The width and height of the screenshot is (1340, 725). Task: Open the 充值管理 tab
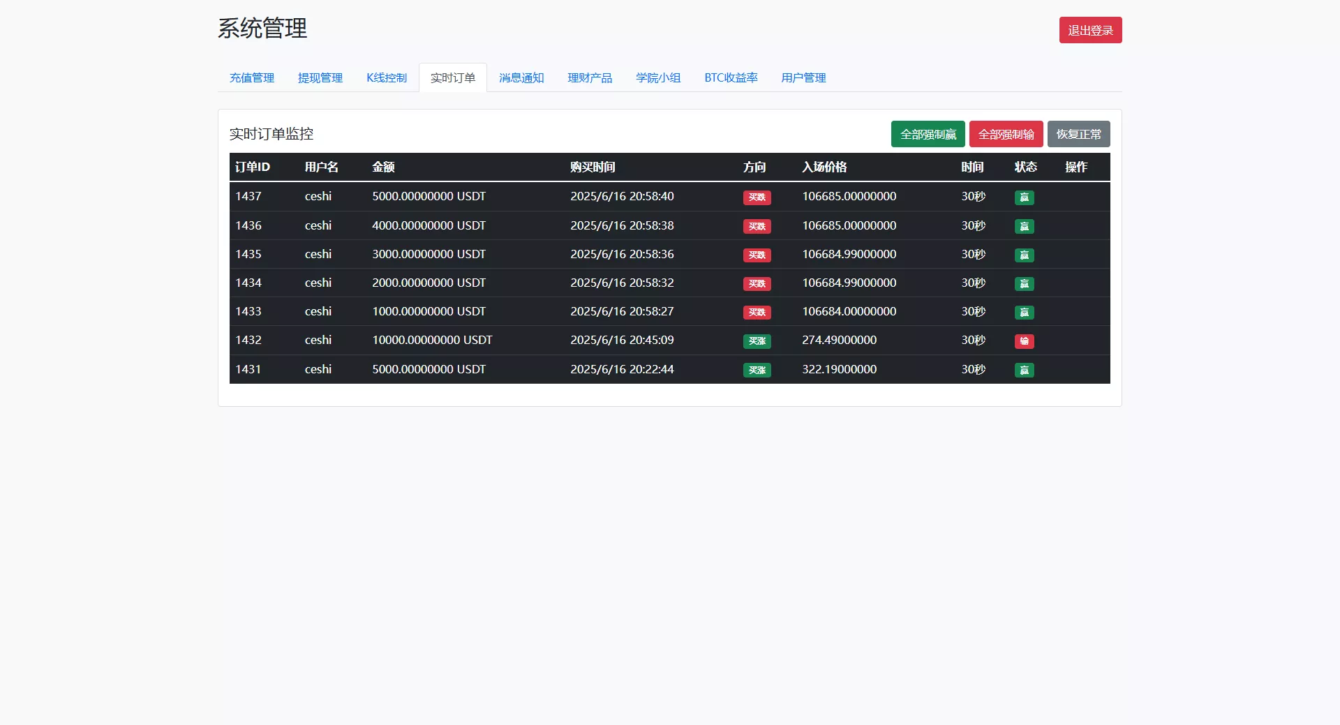tap(251, 78)
